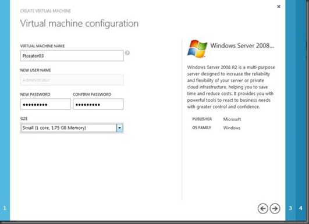Click the CREATE VIRTUAL MACHINE breadcrumb text
This screenshot has width=309, height=224.
point(45,11)
